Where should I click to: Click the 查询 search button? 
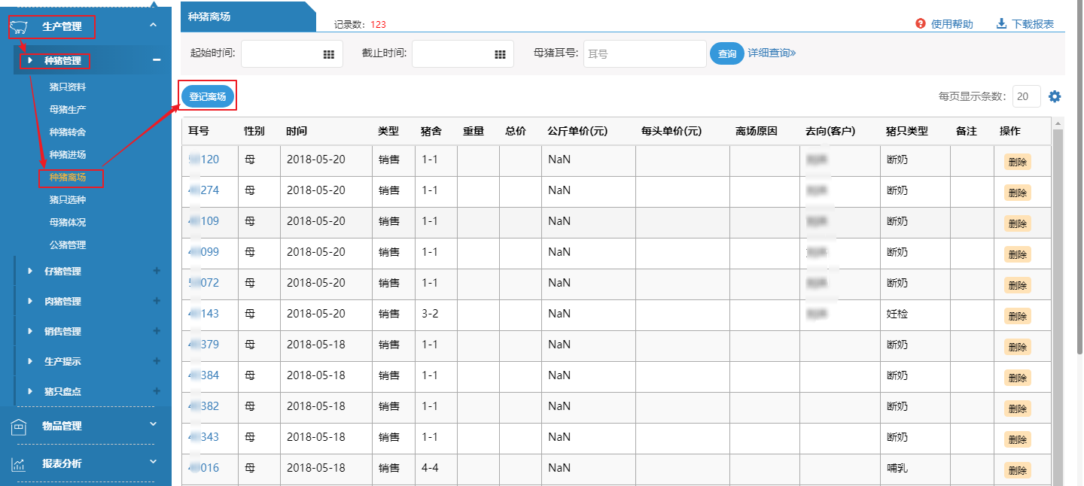point(726,54)
